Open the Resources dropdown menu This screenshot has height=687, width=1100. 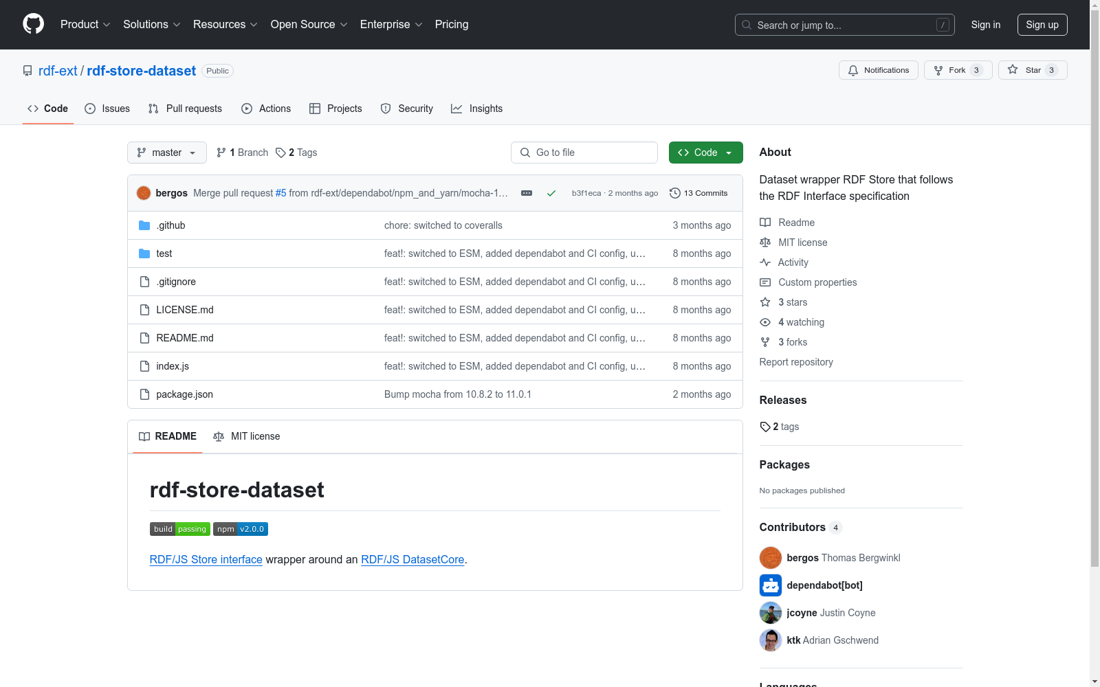(225, 25)
